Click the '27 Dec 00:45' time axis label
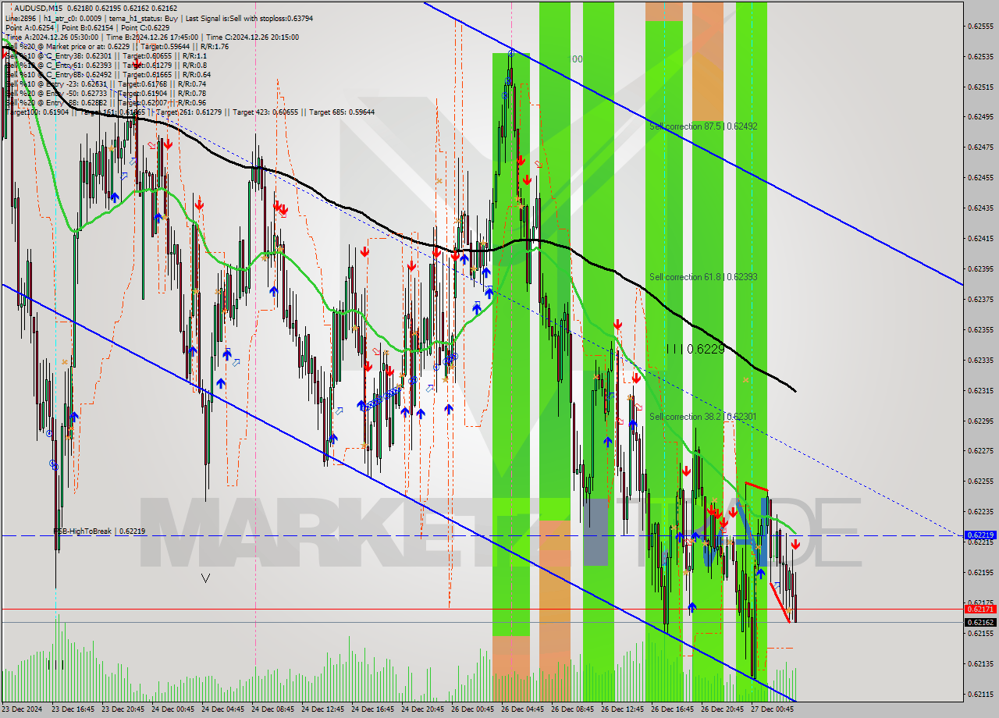Image resolution: width=999 pixels, height=718 pixels. pyautogui.click(x=773, y=709)
